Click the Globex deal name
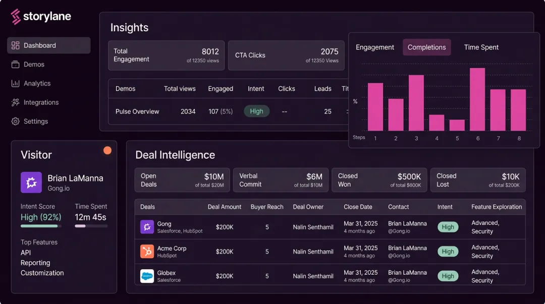 tap(166, 273)
